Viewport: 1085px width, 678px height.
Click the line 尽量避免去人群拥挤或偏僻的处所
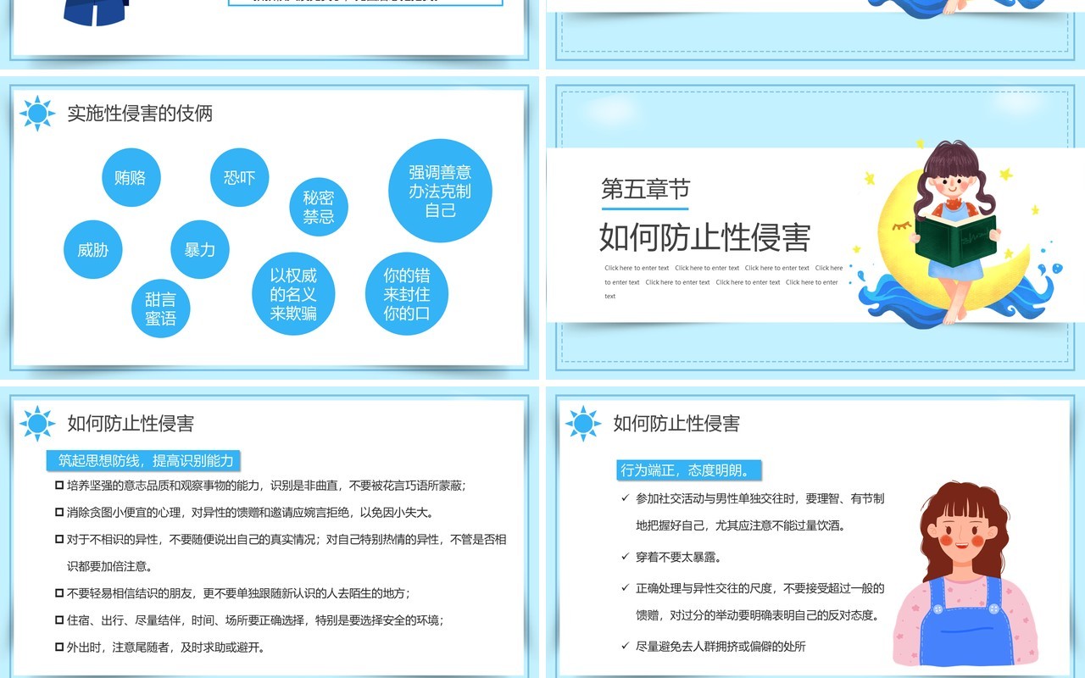pos(714,646)
